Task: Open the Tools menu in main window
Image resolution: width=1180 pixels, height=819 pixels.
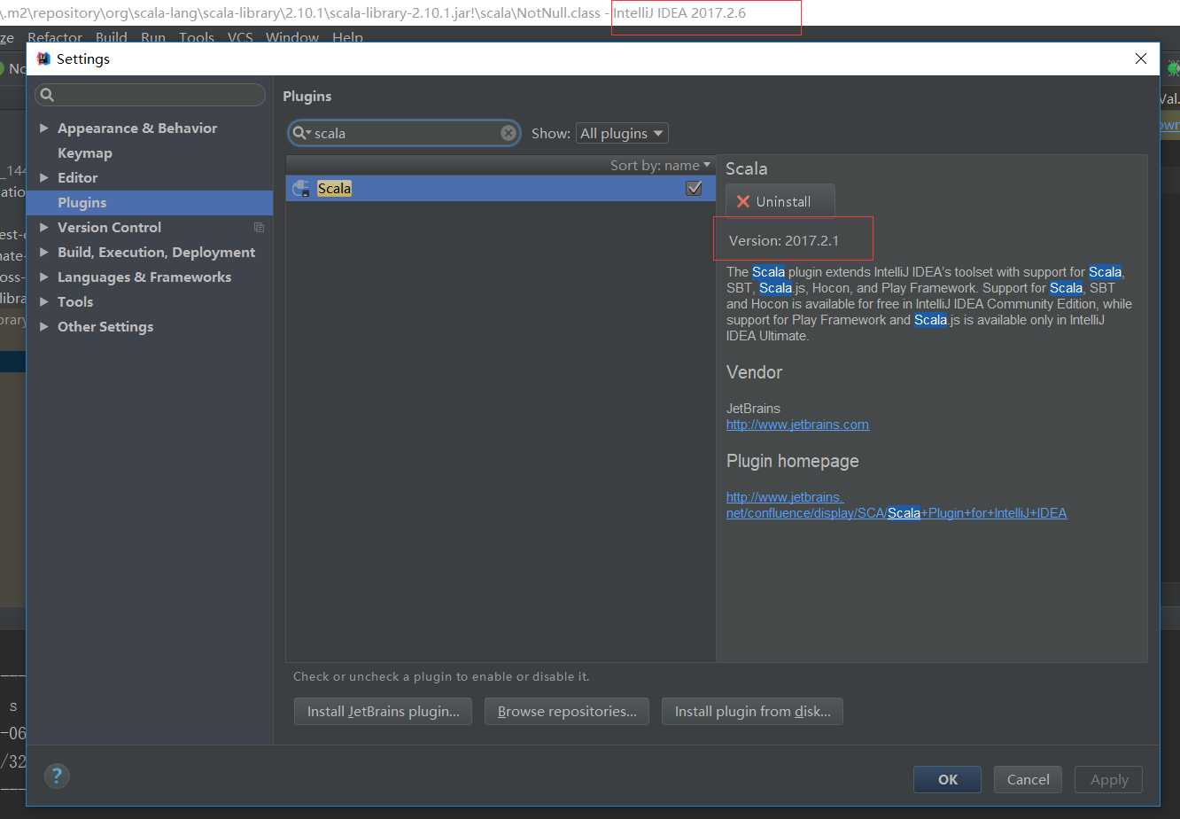Action: 197,37
